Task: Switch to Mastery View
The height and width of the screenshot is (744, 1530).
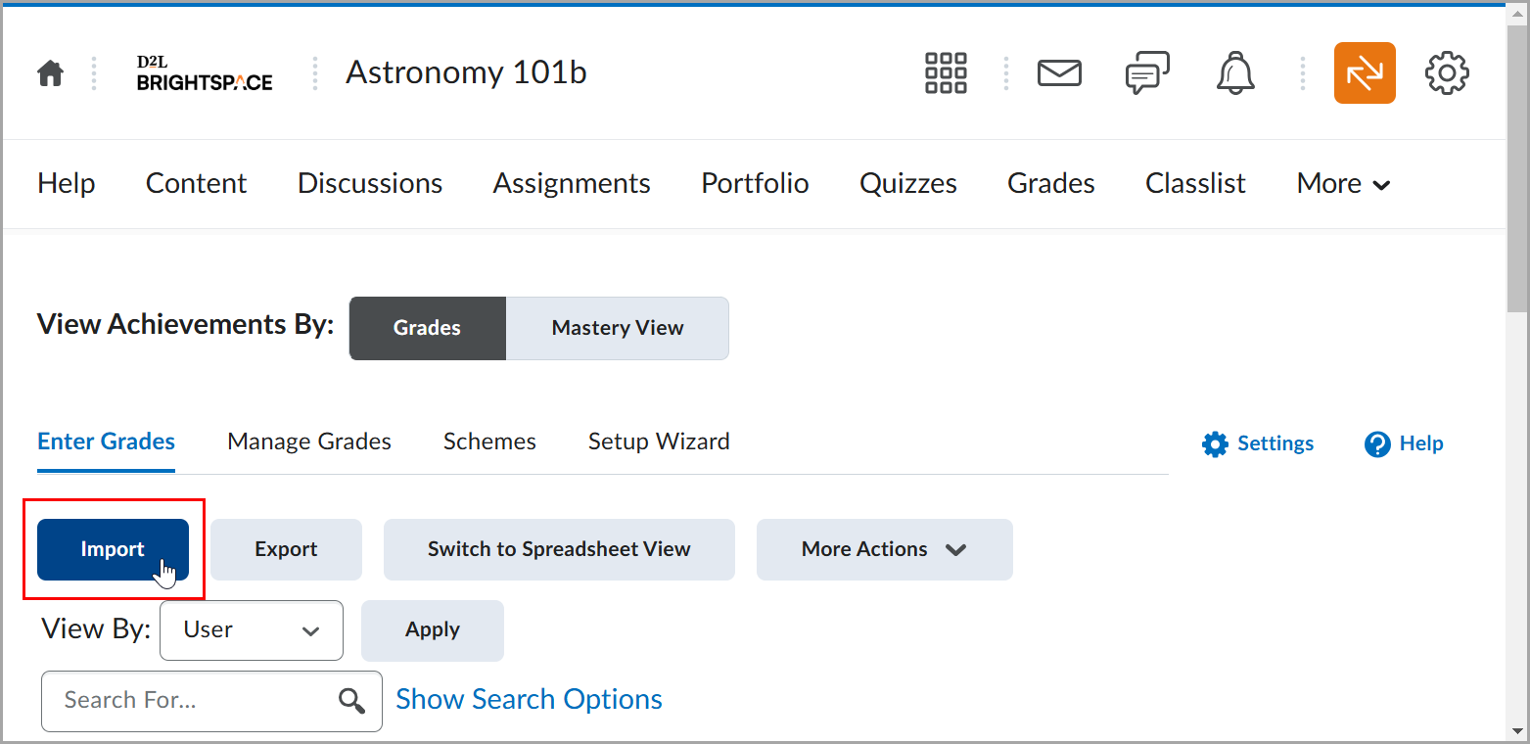Action: click(x=617, y=328)
